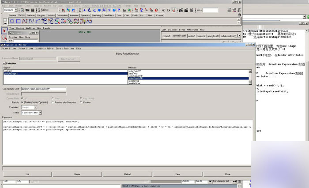This screenshot has height=188, width=309.
Task: Click the red magnet make-live icon
Action: (156, 10)
